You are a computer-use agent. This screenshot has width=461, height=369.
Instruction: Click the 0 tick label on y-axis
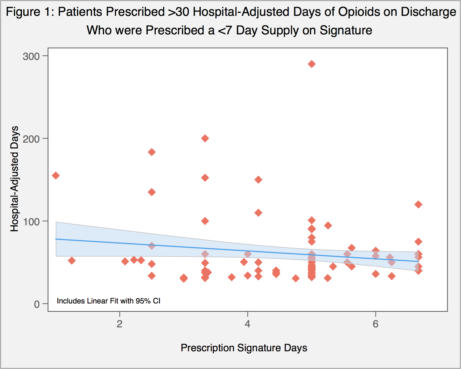(x=37, y=304)
